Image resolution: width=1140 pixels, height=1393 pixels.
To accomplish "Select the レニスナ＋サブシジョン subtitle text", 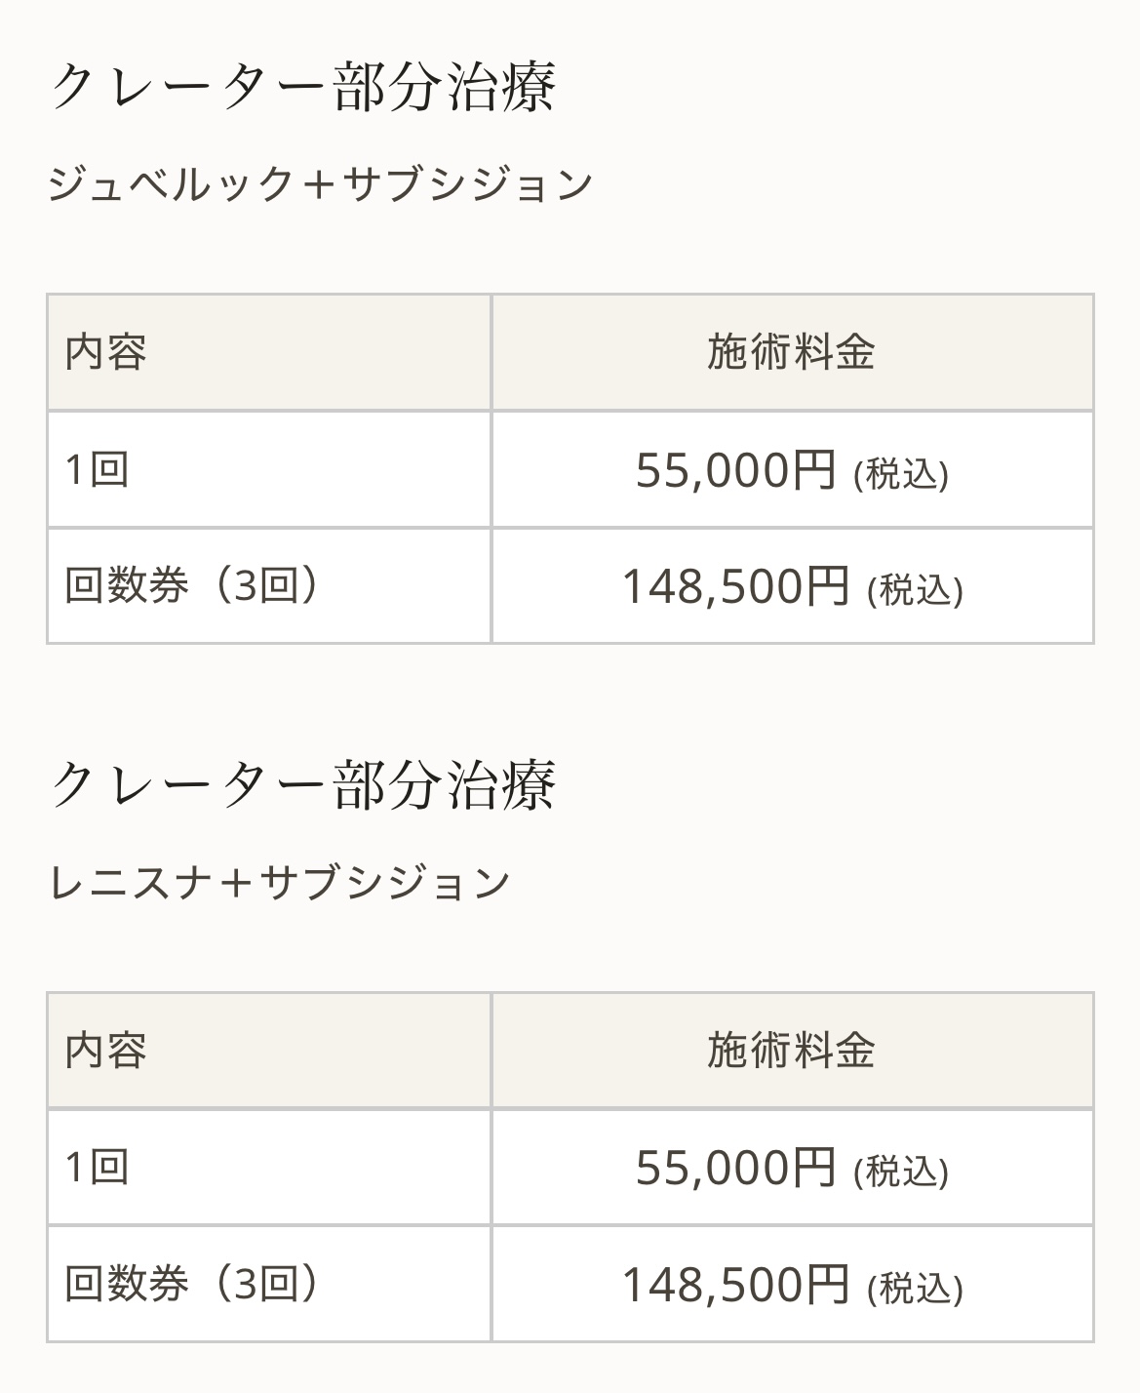I will click(279, 883).
